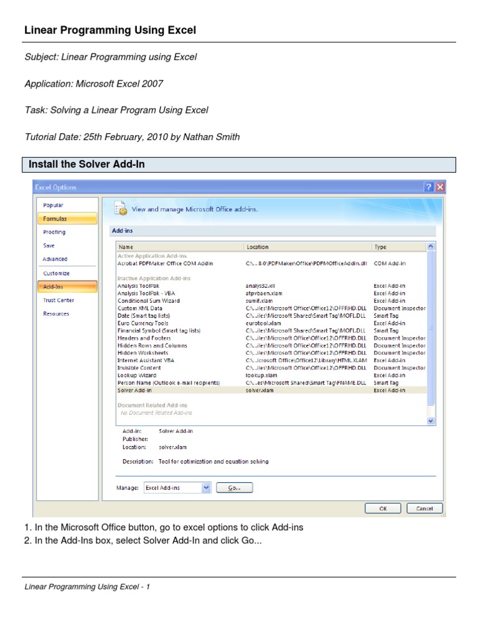Select the Person Name (Outlook e-mail recipients) row
Viewport: 478px width, 638px height.
271,383
